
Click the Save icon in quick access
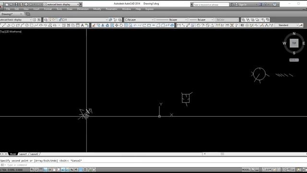16,4
